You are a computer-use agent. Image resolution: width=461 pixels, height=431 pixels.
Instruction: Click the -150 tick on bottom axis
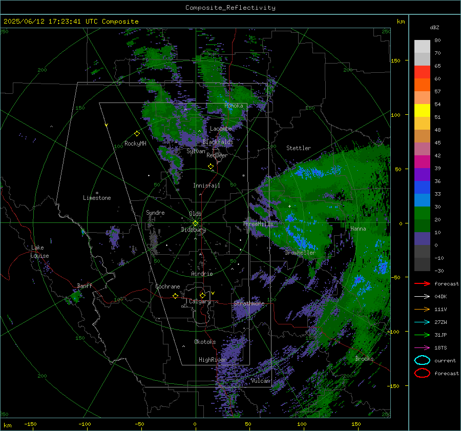click(30, 424)
